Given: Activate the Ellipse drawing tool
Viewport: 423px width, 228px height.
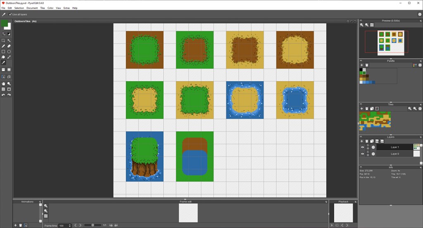Looking at the screenshot, I should 9,52.
